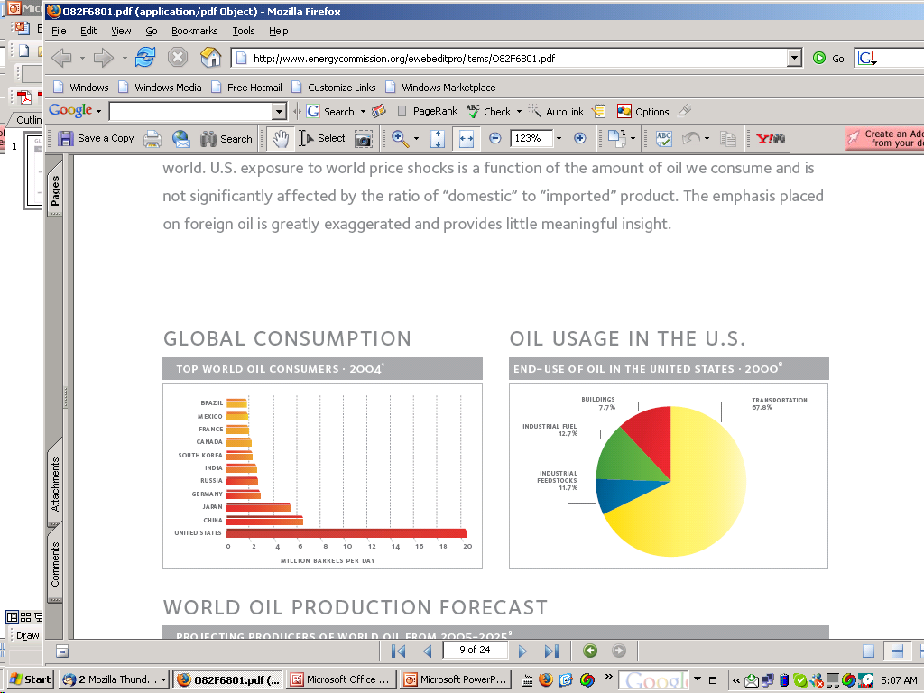The width and height of the screenshot is (924, 693).
Task: Open the zoom percentage dropdown
Action: [559, 138]
